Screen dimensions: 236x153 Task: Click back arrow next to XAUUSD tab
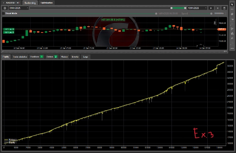(x=3, y=3)
